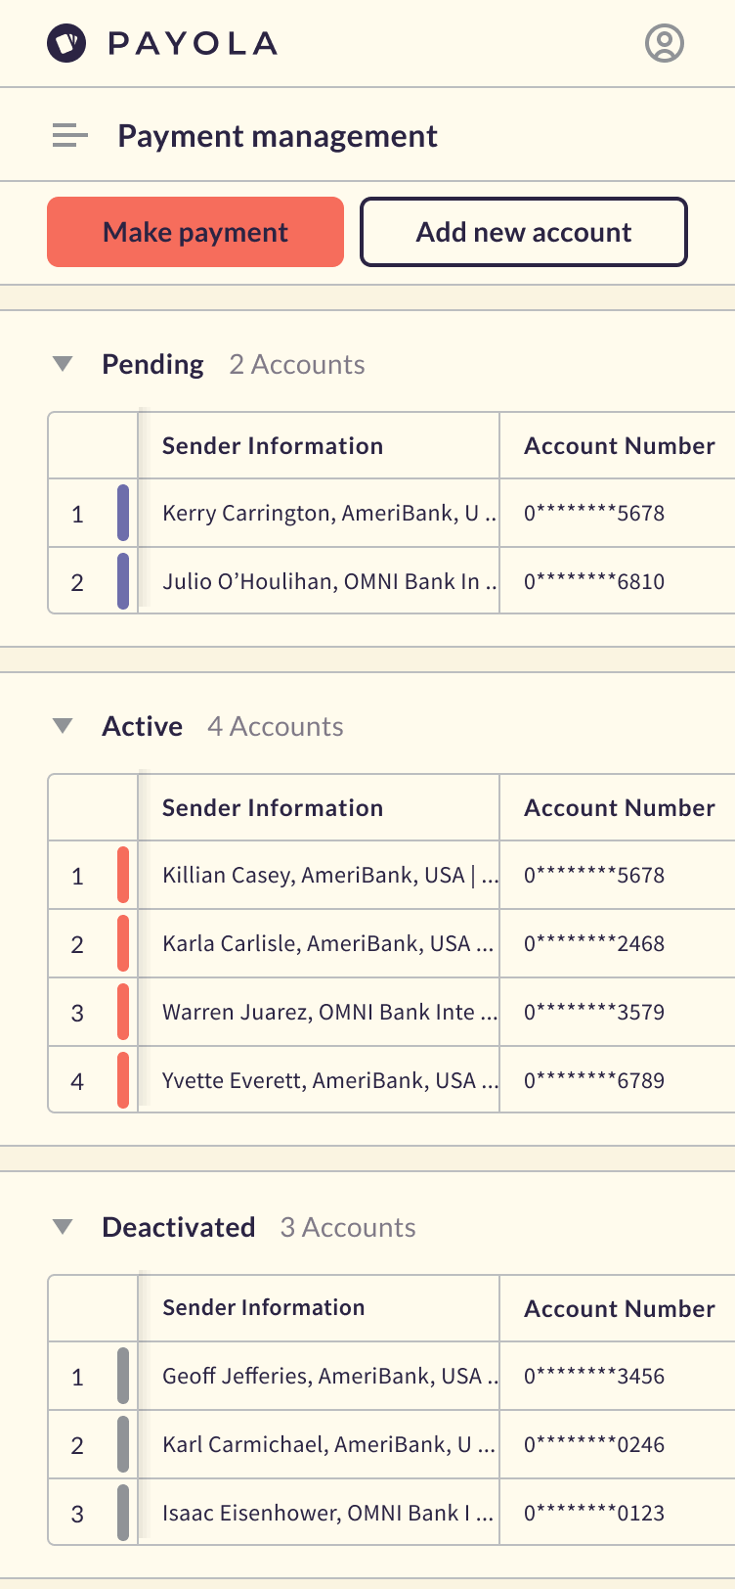Collapse the Active accounts section
The image size is (735, 1589).
pyautogui.click(x=64, y=726)
